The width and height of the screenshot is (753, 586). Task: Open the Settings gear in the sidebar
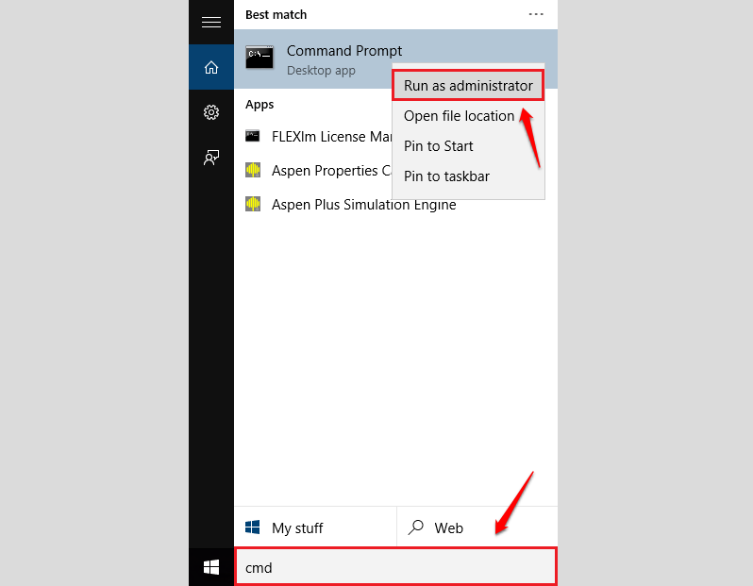[211, 112]
